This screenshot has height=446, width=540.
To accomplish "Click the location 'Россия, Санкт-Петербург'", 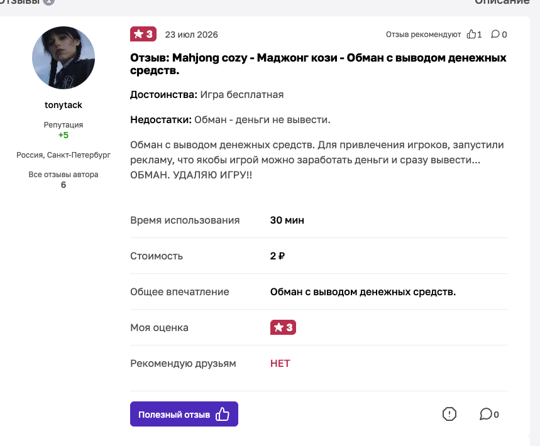I will pyautogui.click(x=63, y=155).
